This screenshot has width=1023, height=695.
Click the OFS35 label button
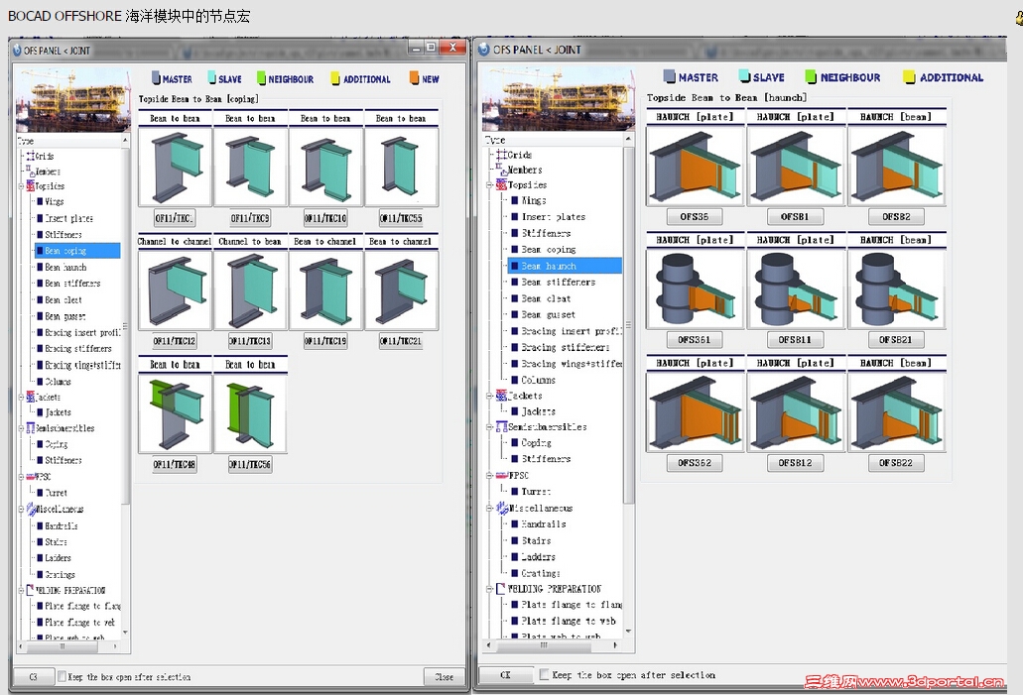click(695, 216)
